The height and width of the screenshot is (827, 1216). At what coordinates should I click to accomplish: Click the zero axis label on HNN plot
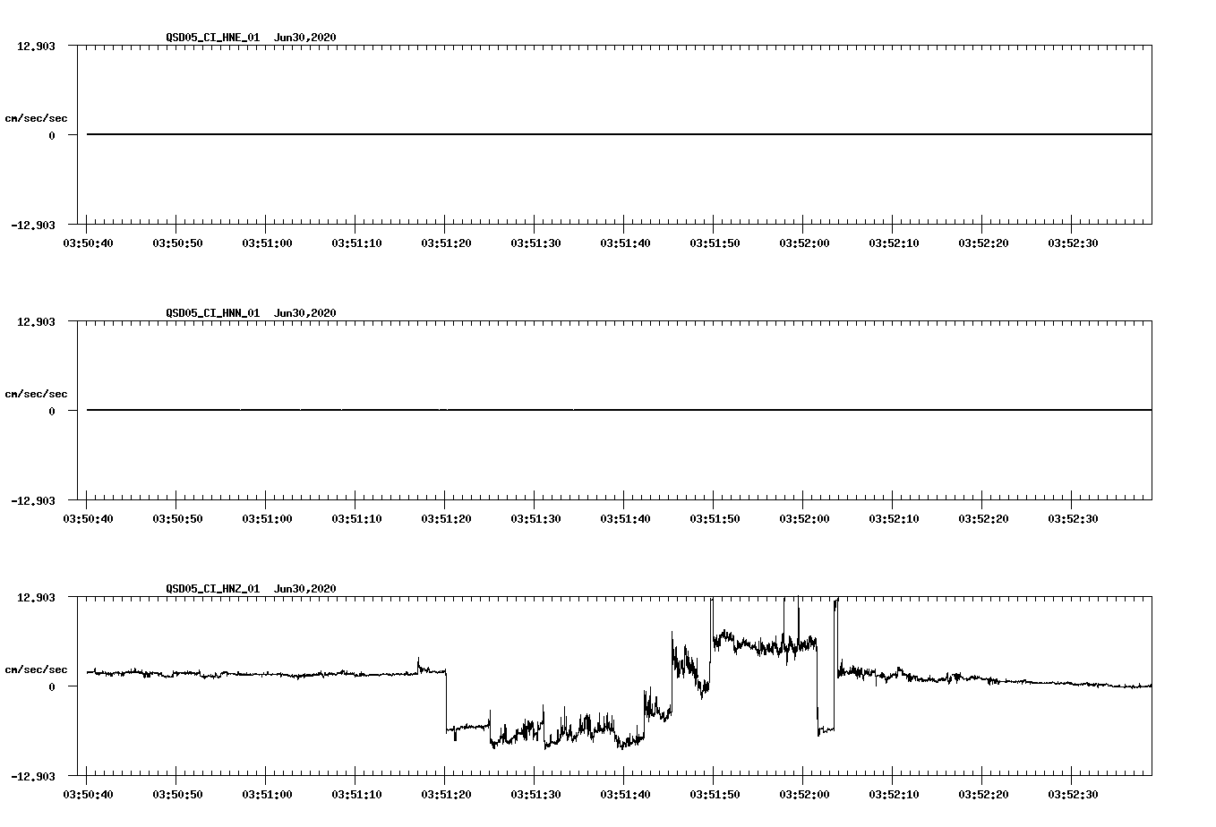click(52, 412)
